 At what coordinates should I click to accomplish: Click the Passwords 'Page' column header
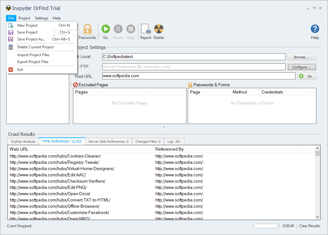click(x=209, y=92)
